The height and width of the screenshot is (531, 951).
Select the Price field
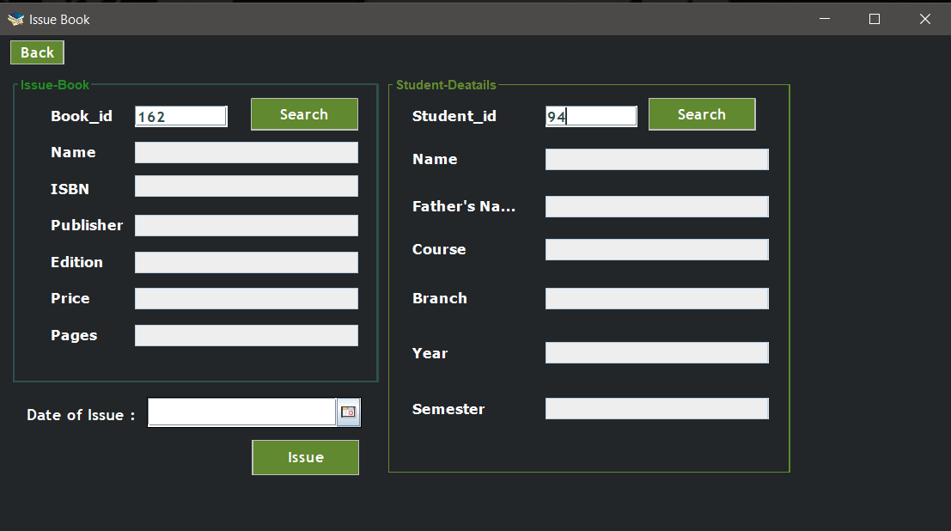(x=247, y=298)
